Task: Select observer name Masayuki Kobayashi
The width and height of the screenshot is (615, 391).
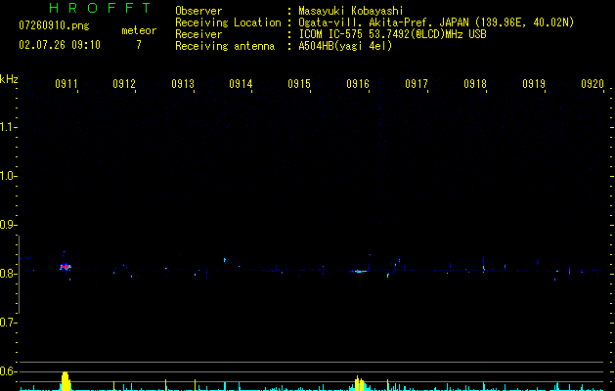Action: pos(351,11)
